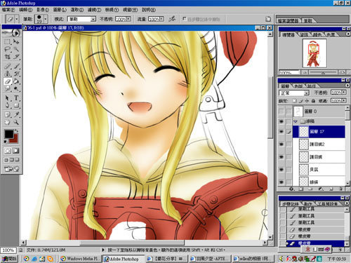Click the black foreground color swatch
Image resolution: width=351 pixels, height=263 pixels.
(x=9, y=134)
